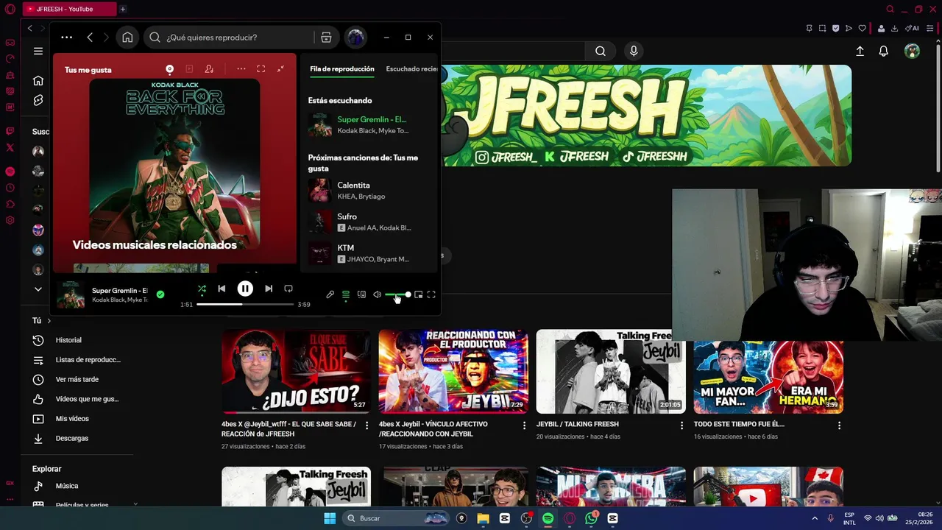The image size is (942, 530).
Task: Open options menu for TODO ESTE TIEMPO video
Action: pyautogui.click(x=839, y=425)
